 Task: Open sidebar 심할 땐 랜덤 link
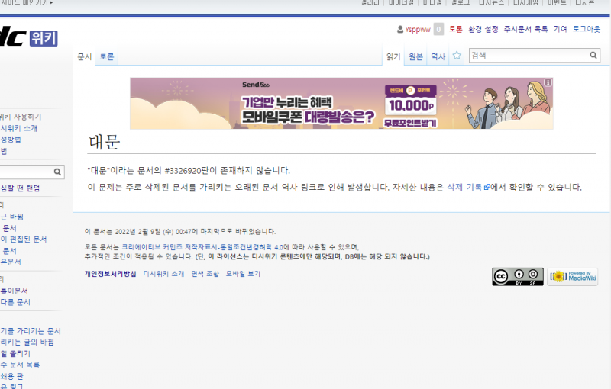[20, 188]
